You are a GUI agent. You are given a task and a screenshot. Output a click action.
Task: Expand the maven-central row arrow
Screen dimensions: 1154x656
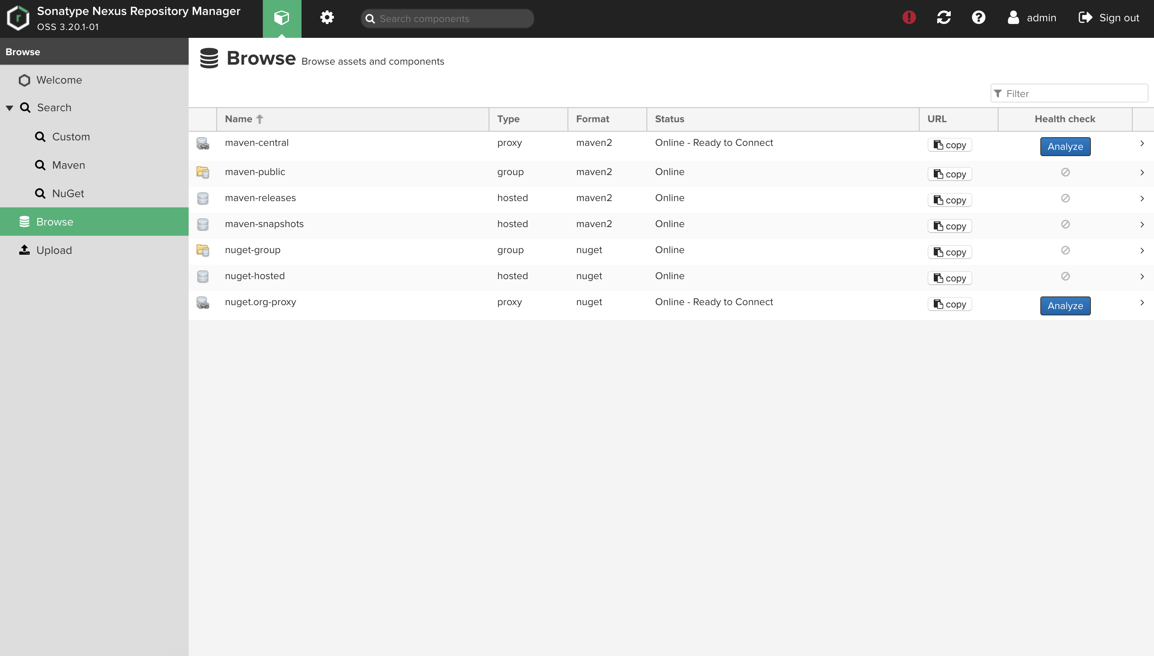1142,143
